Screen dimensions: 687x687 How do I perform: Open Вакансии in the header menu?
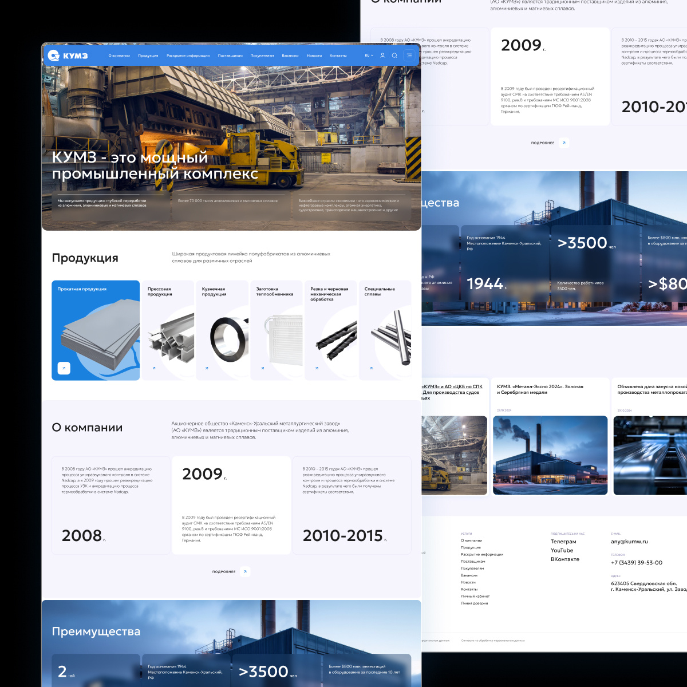(x=290, y=56)
